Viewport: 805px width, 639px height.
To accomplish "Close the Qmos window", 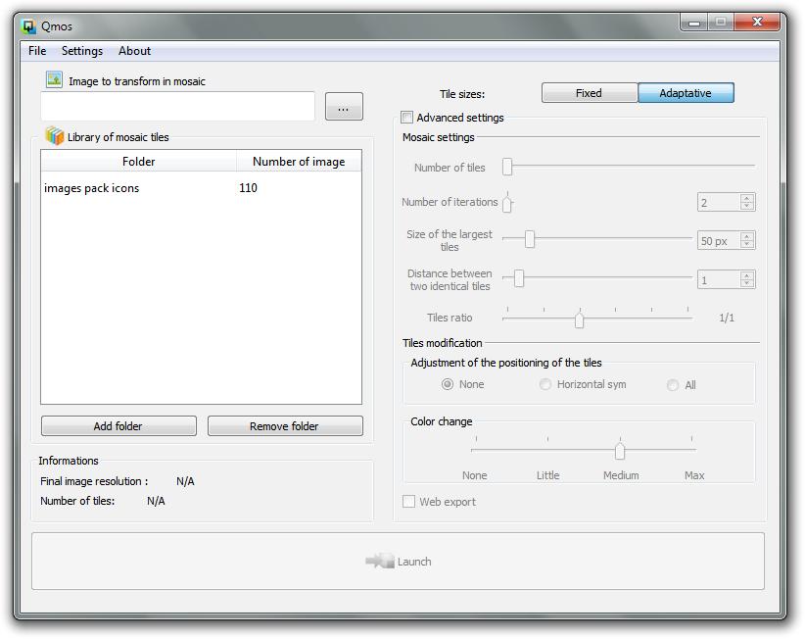I will [x=757, y=23].
